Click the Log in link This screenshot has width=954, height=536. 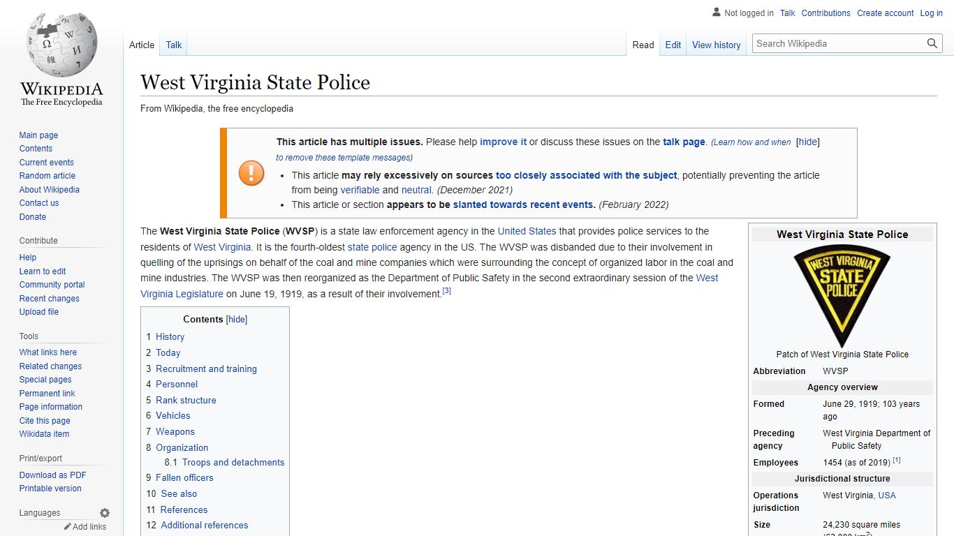click(932, 13)
